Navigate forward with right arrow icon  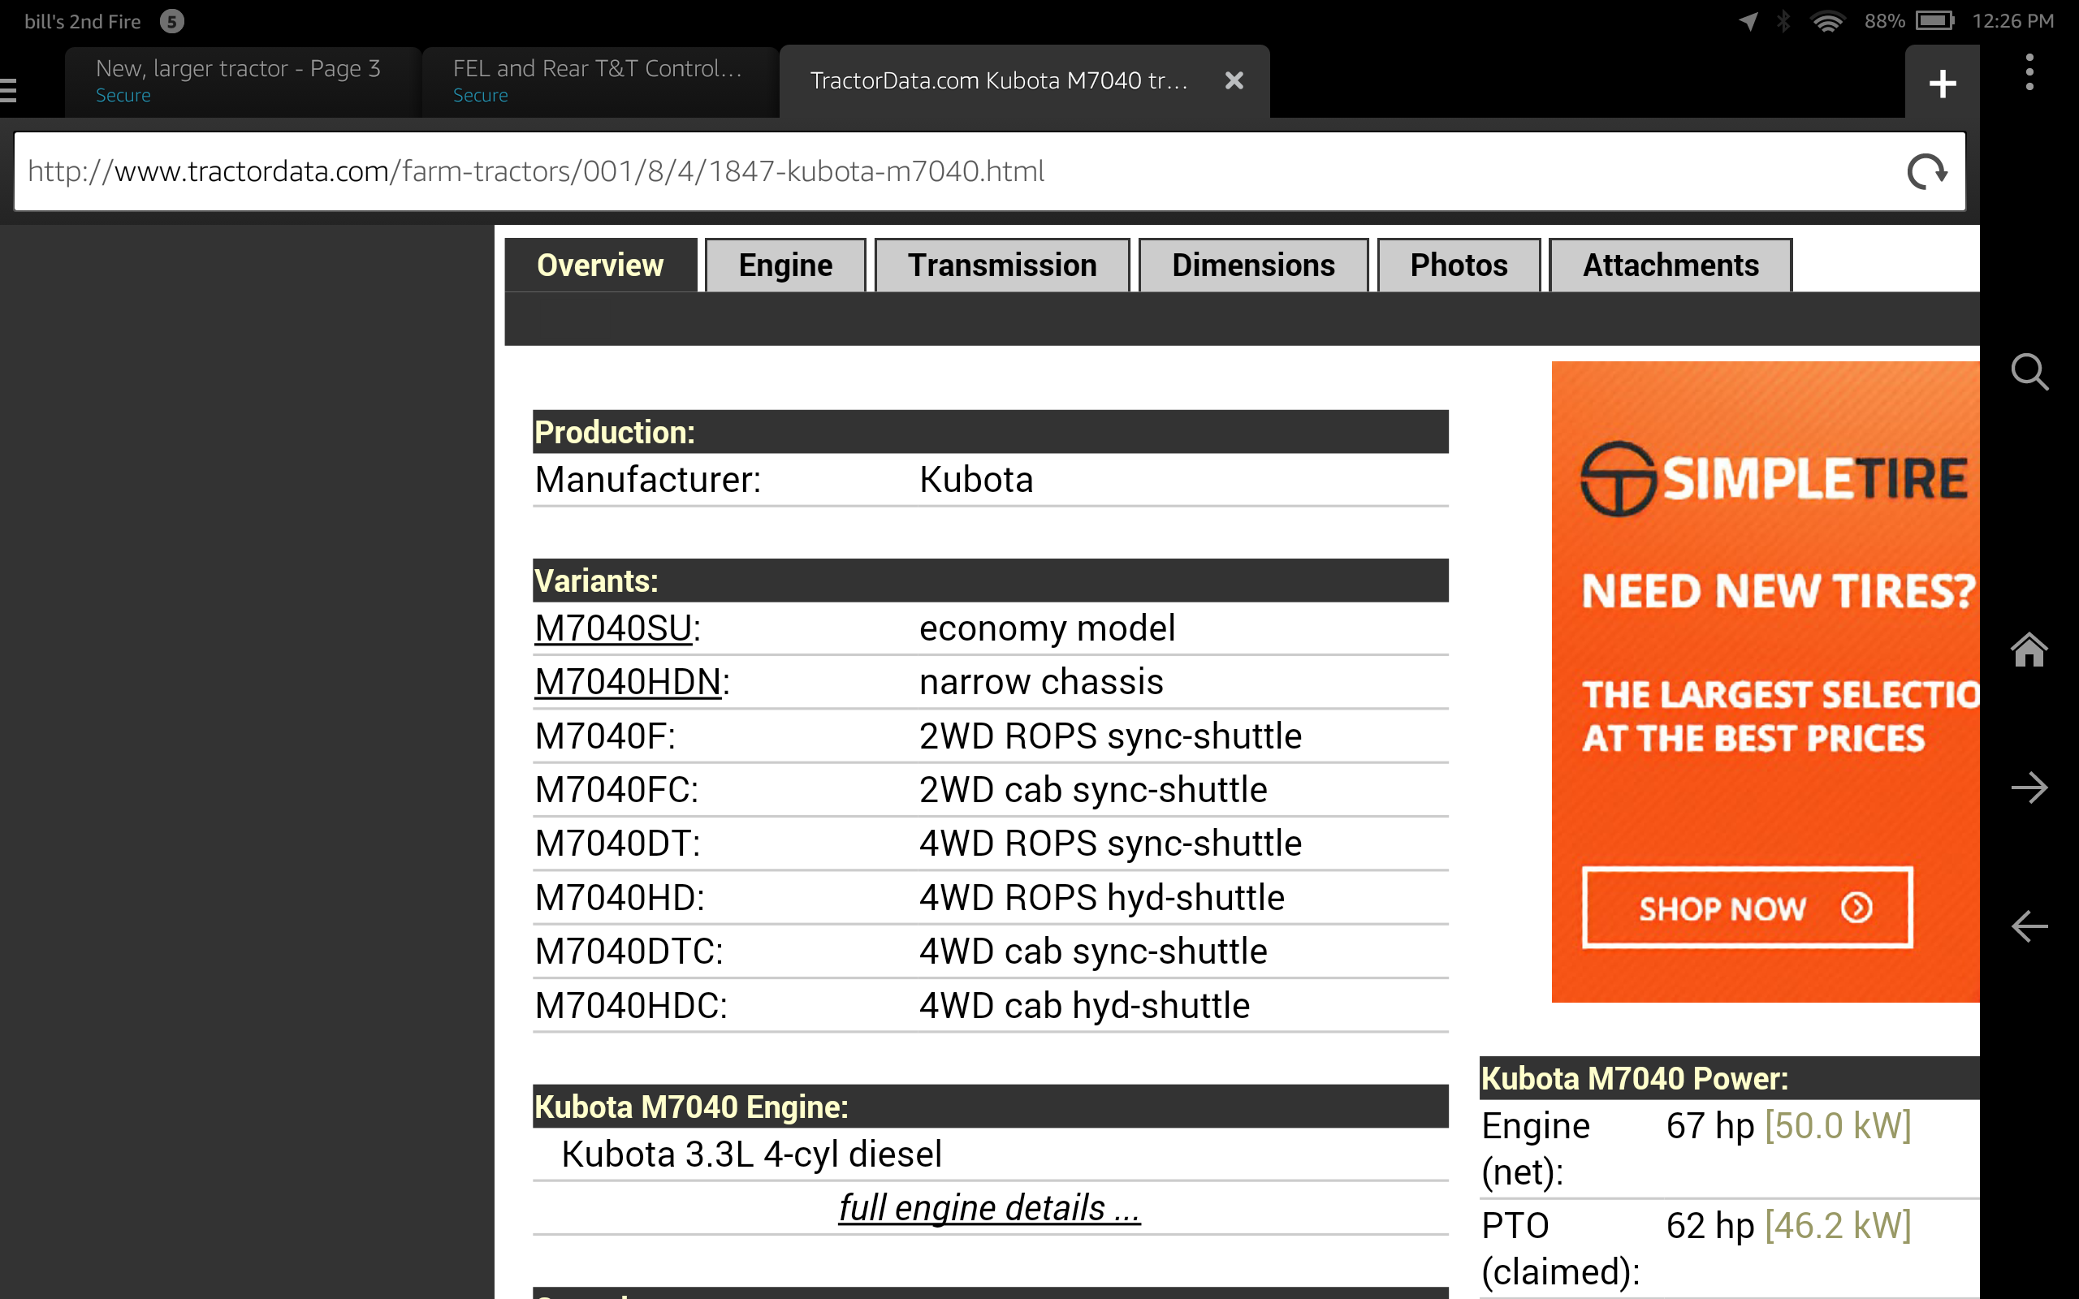[2029, 788]
